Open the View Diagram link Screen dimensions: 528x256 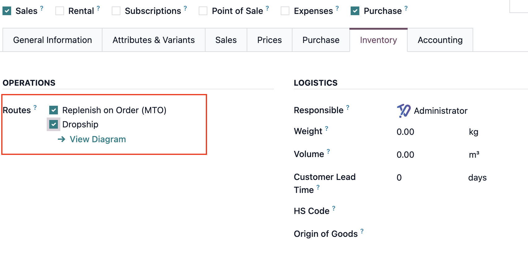click(x=98, y=139)
